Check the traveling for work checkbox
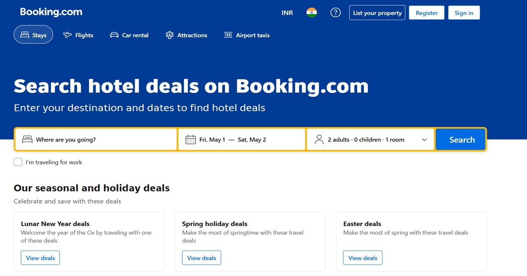This screenshot has width=527, height=276. click(18, 162)
